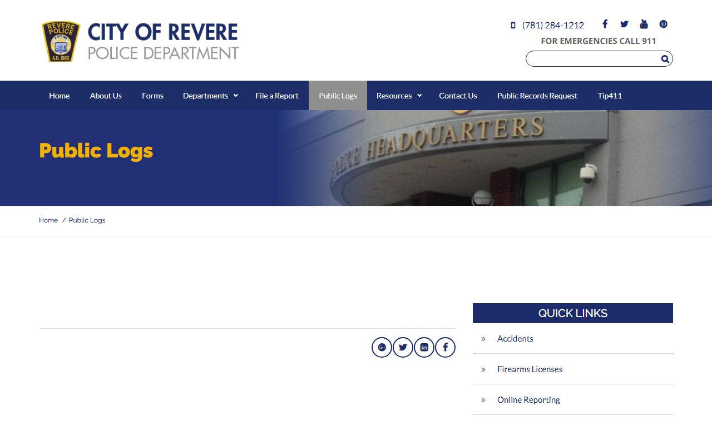Open the Facebook icon in header

605,24
